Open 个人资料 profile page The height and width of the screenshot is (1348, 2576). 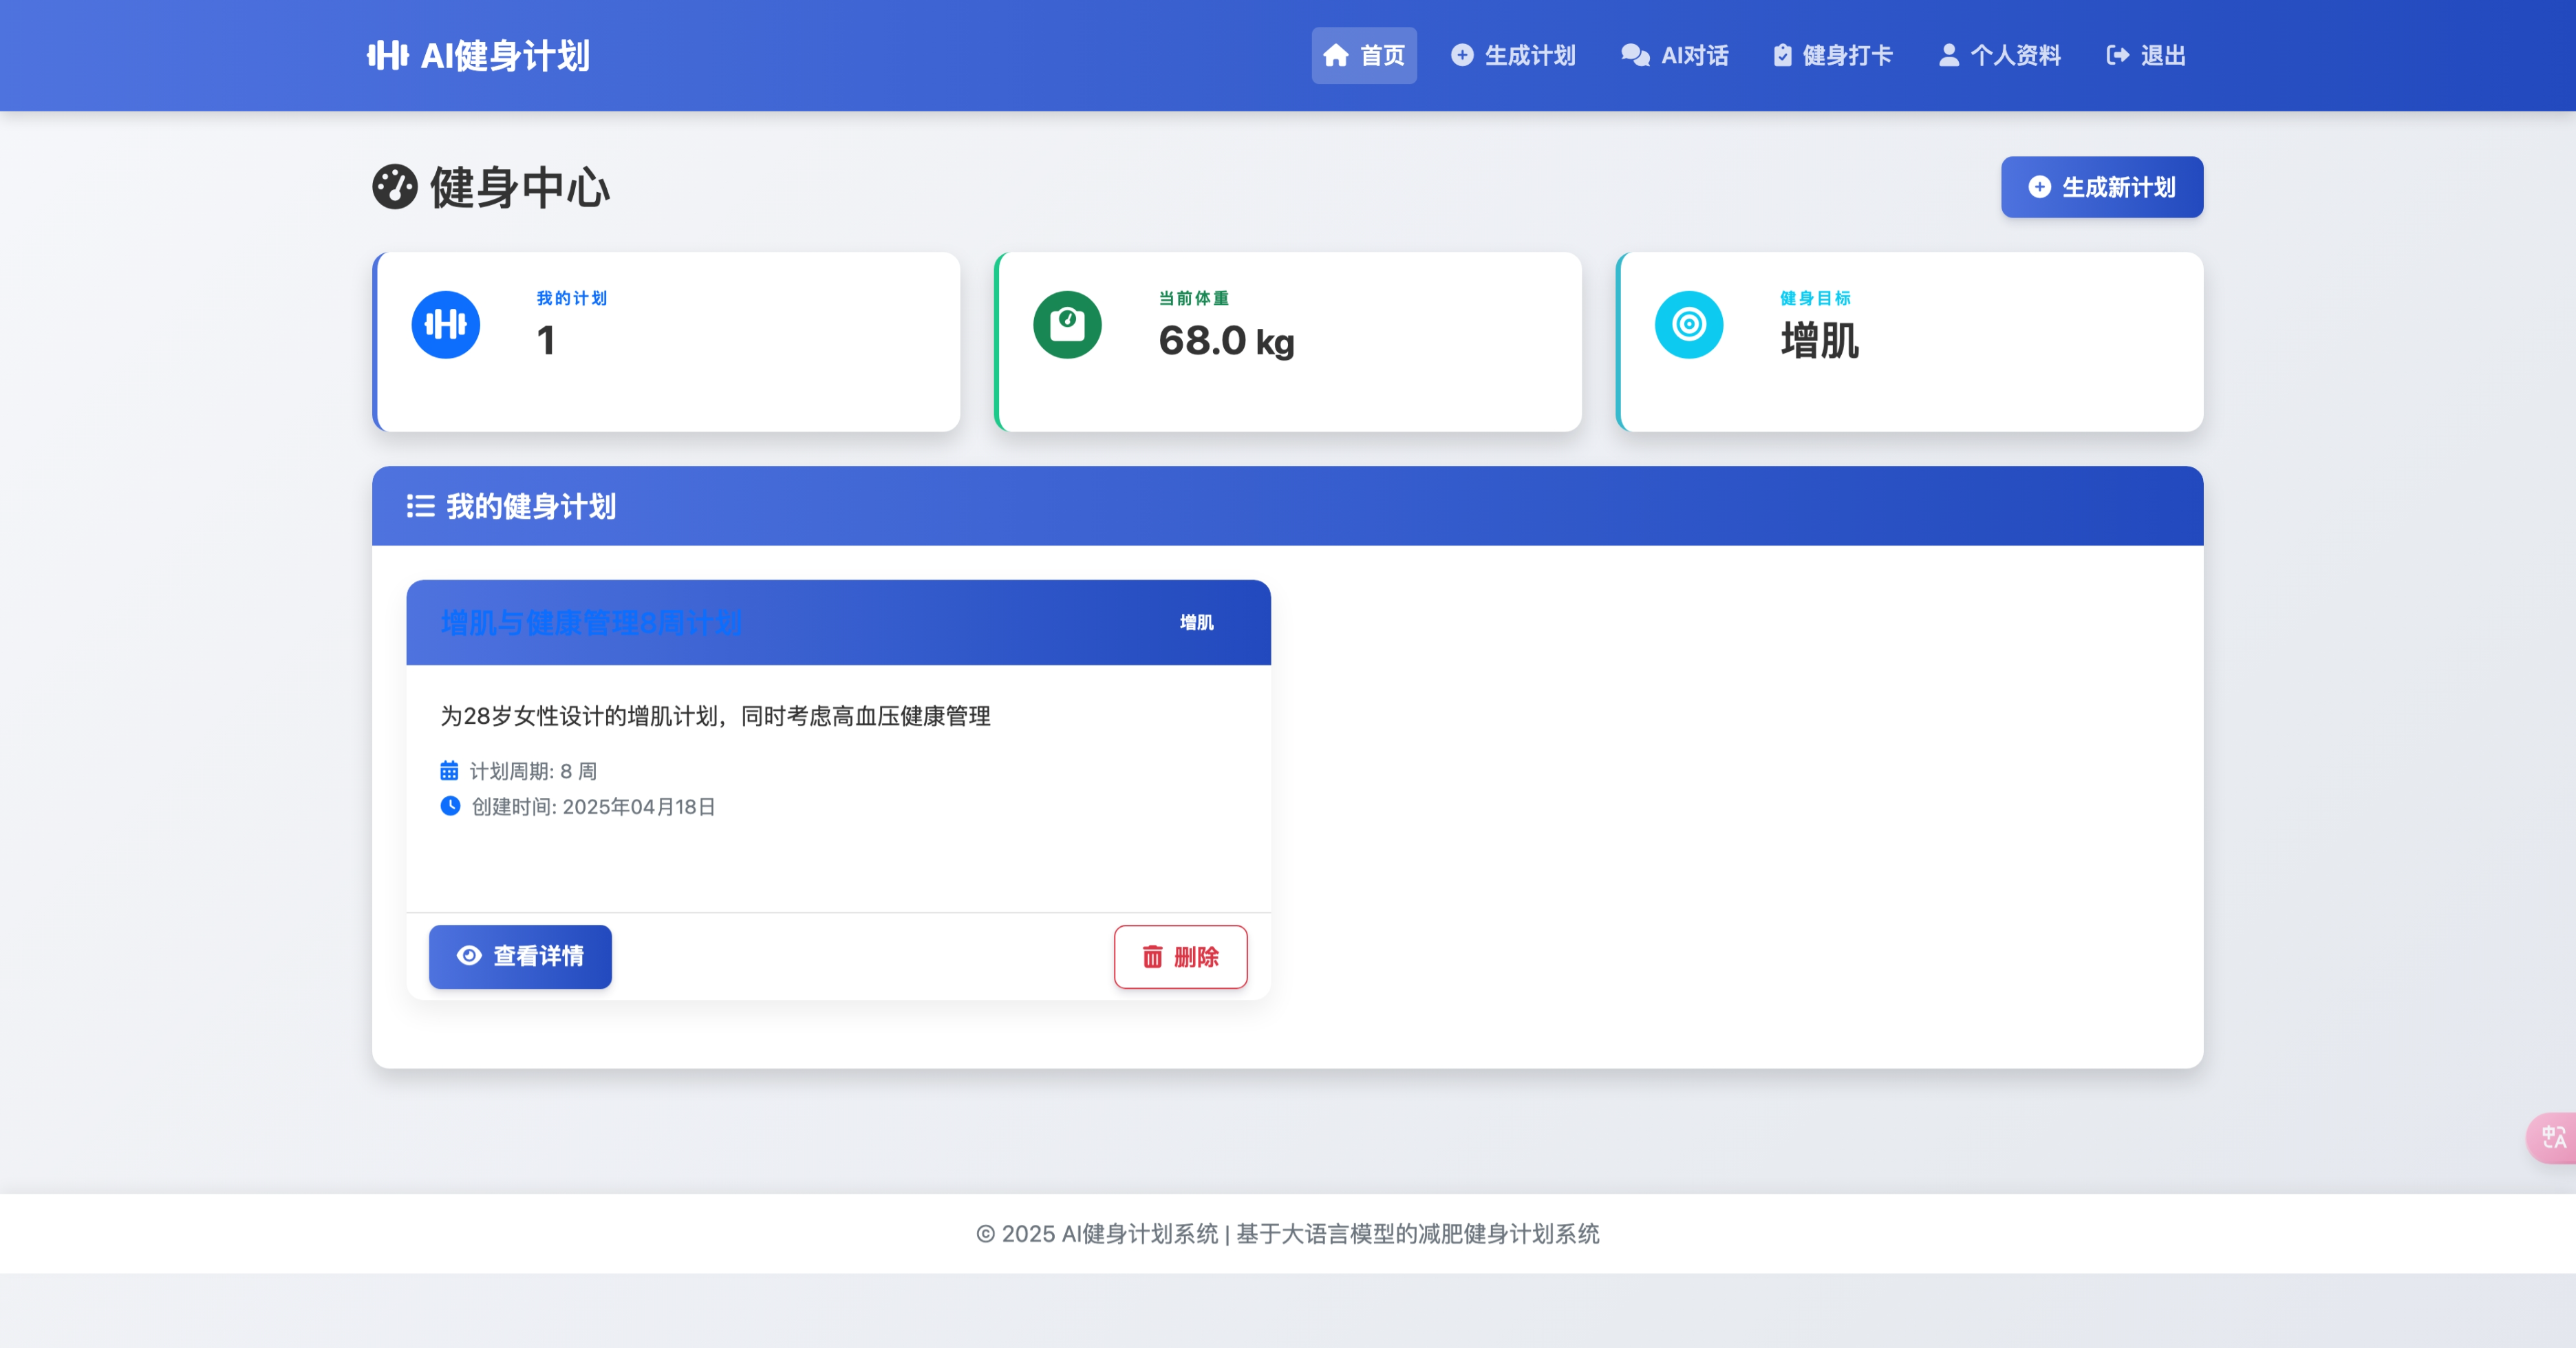tap(2000, 55)
